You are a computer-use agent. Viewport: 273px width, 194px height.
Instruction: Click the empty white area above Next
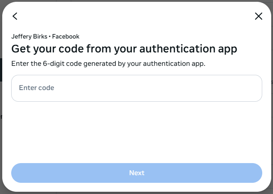tap(136, 132)
